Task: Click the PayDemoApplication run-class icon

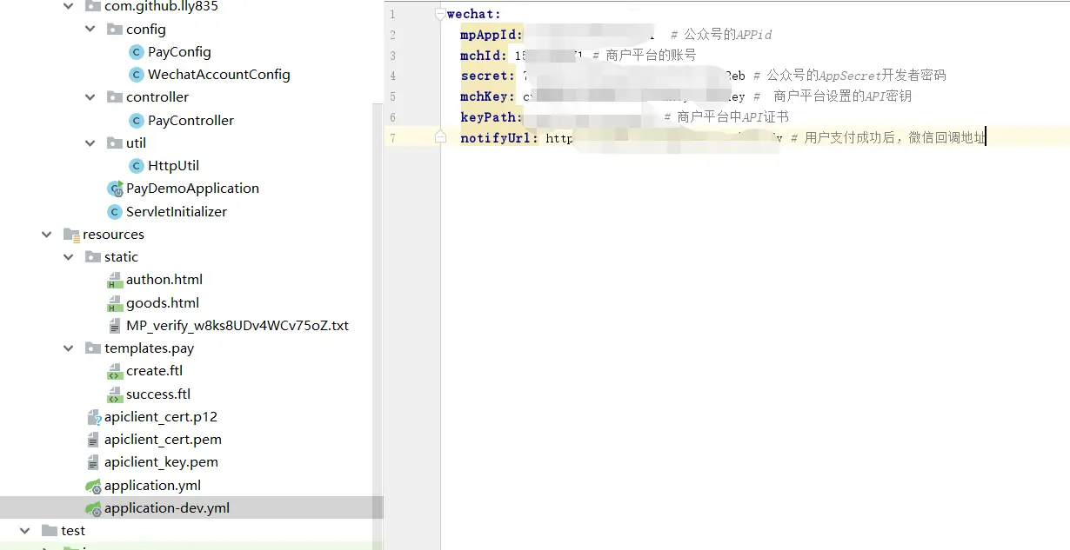Action: [114, 189]
